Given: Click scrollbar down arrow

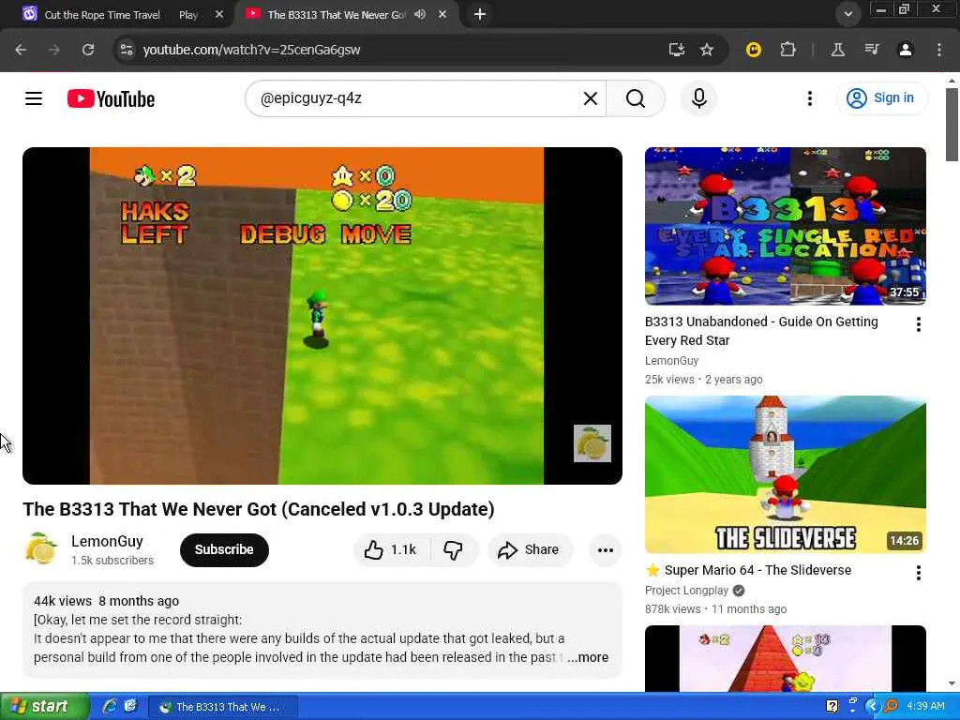Looking at the screenshot, I should (x=952, y=683).
